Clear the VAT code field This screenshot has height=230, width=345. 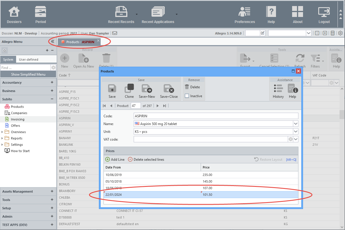click(291, 139)
